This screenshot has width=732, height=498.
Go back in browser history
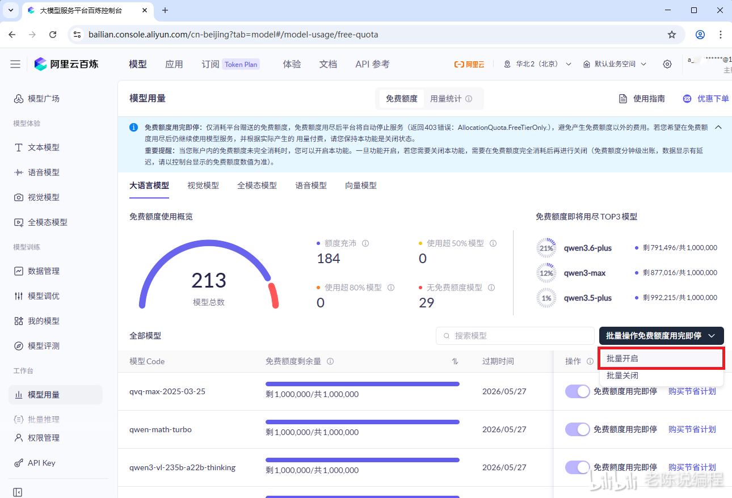[12, 35]
